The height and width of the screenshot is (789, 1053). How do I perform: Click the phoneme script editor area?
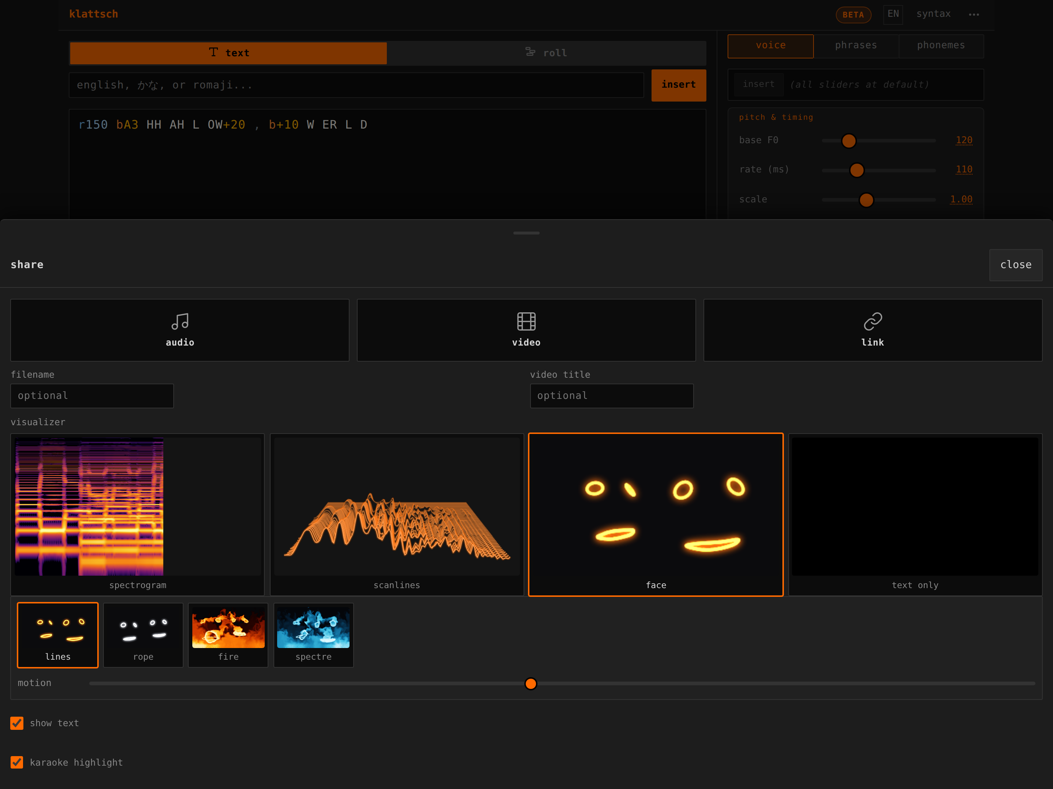(x=387, y=164)
